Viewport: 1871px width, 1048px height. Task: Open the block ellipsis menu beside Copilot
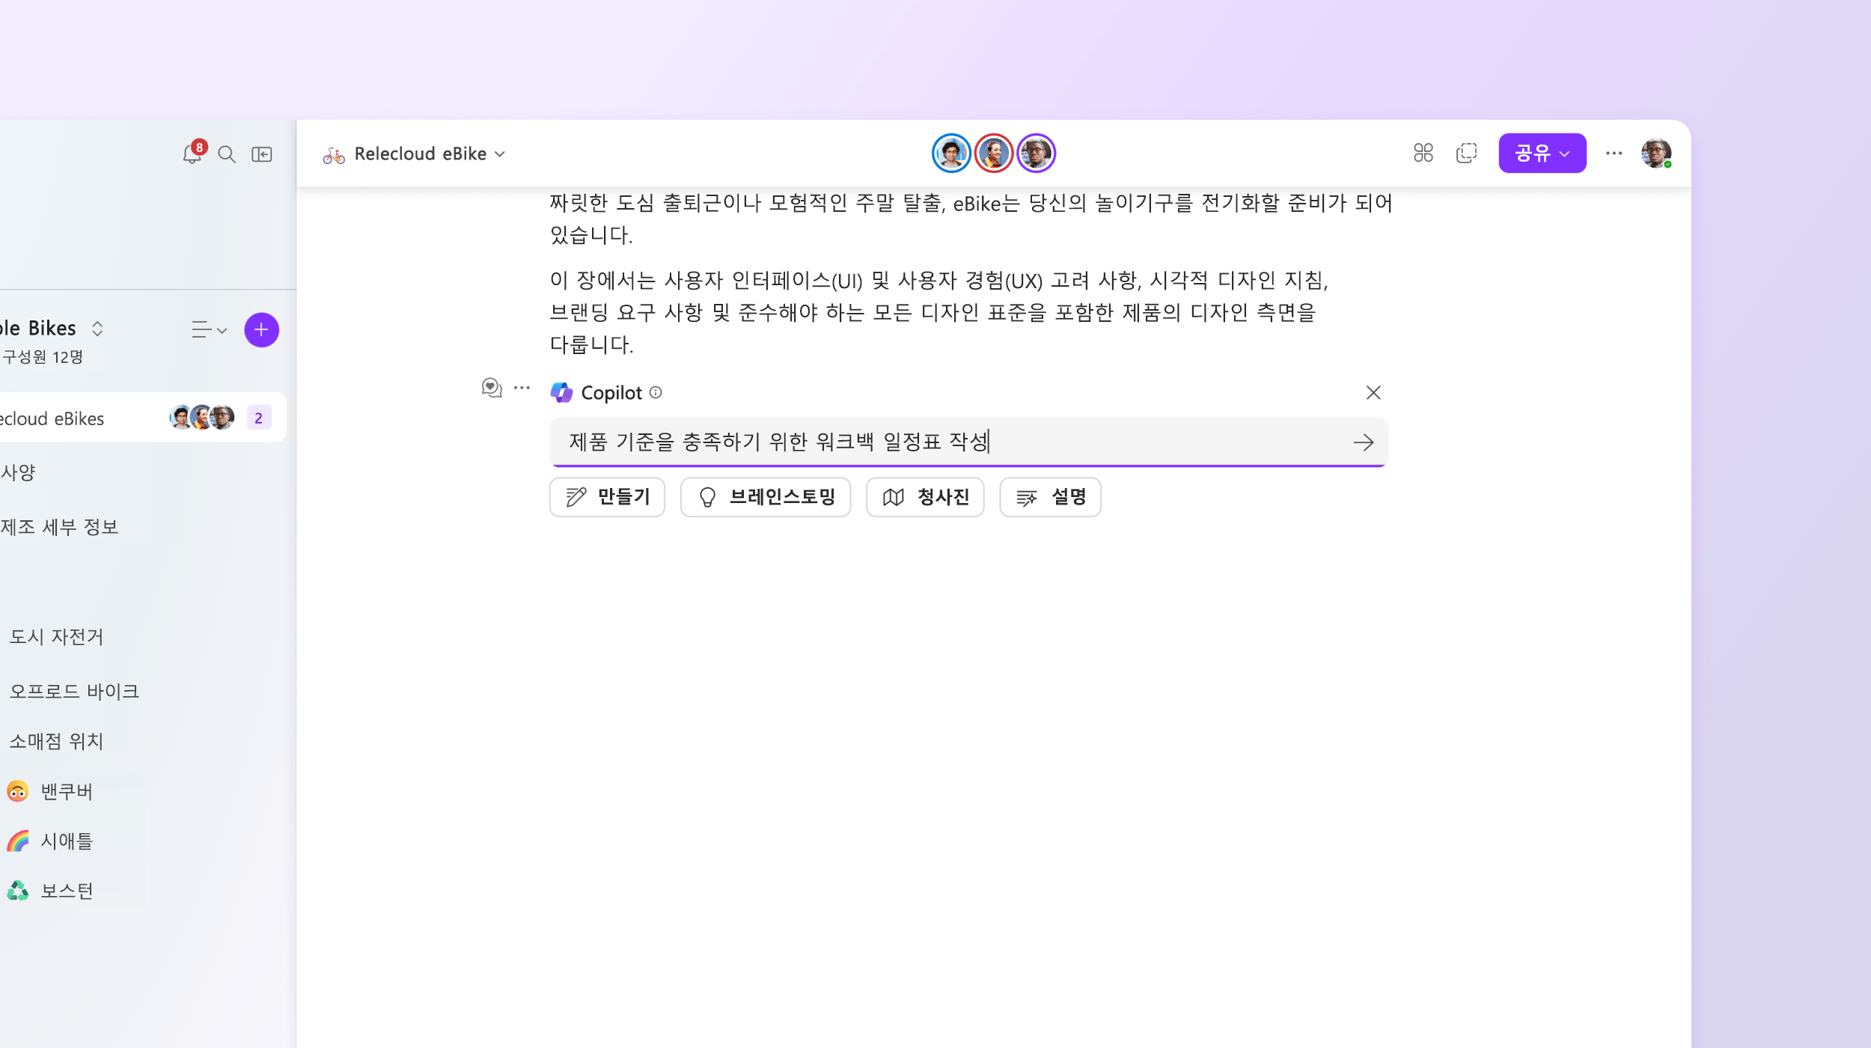point(522,388)
